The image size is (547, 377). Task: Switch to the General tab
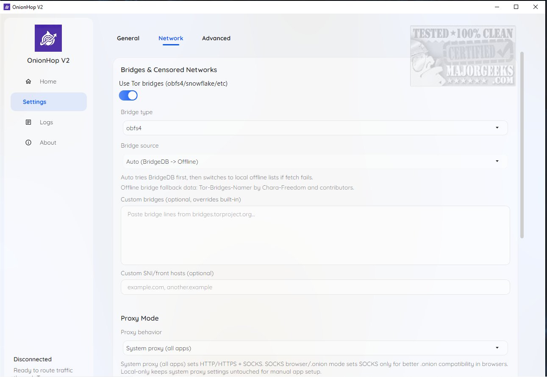coord(128,38)
